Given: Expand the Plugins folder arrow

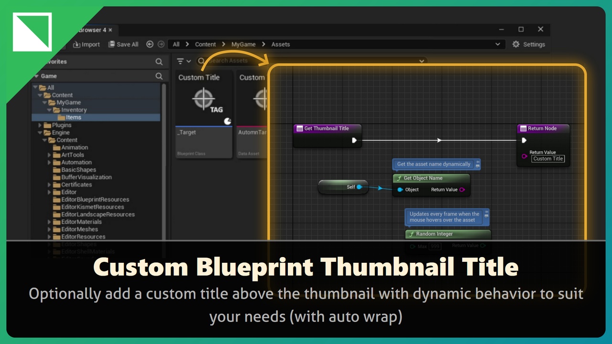Looking at the screenshot, I should (40, 125).
